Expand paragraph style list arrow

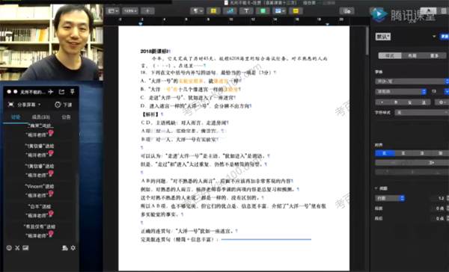(x=434, y=37)
